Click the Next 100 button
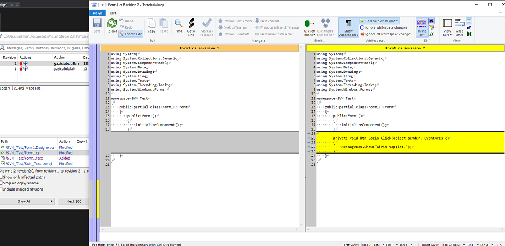 coord(74,201)
